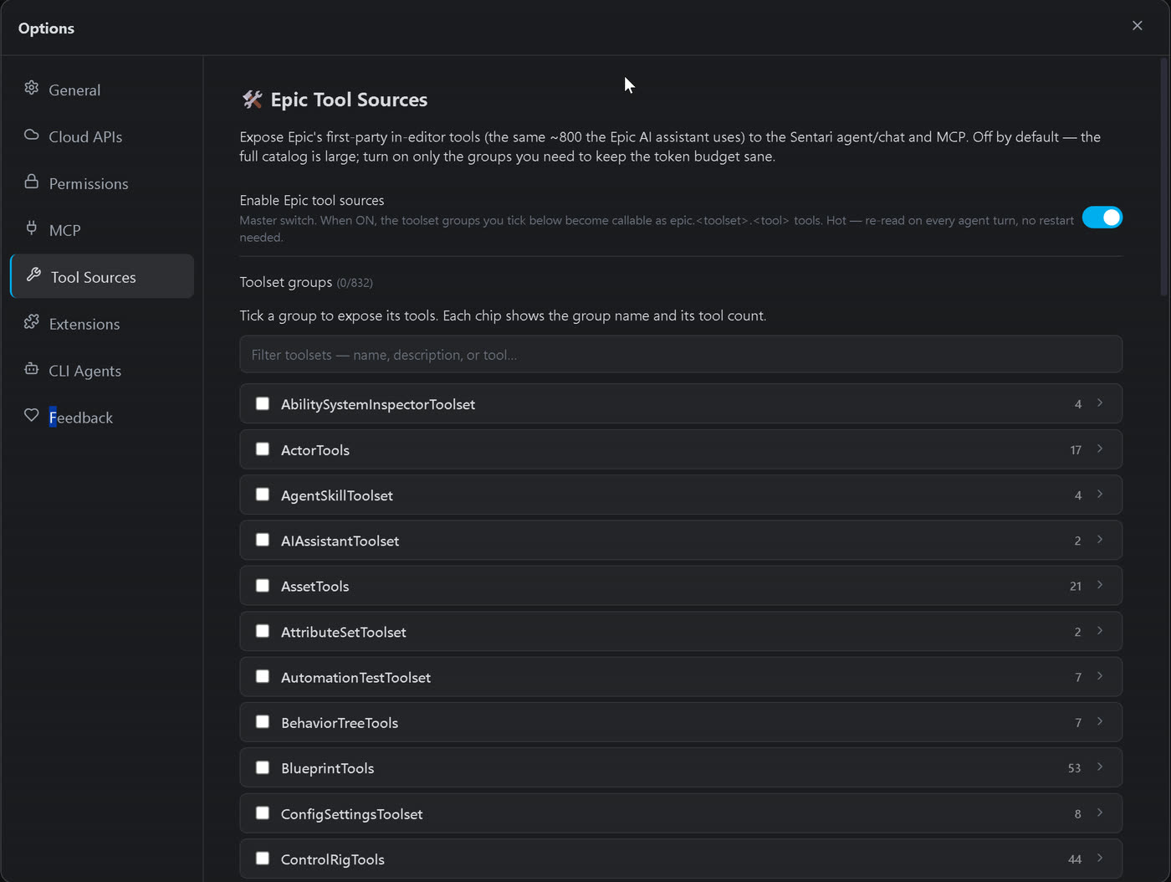This screenshot has width=1171, height=882.
Task: Click the ControlRigTools label
Action: pos(333,859)
